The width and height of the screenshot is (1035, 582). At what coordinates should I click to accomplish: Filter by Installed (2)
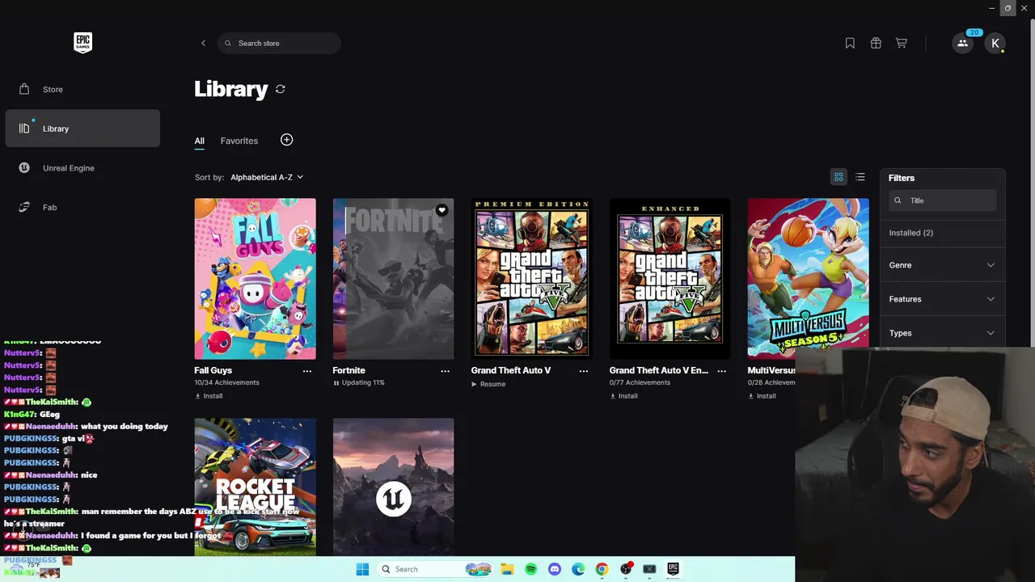click(911, 233)
